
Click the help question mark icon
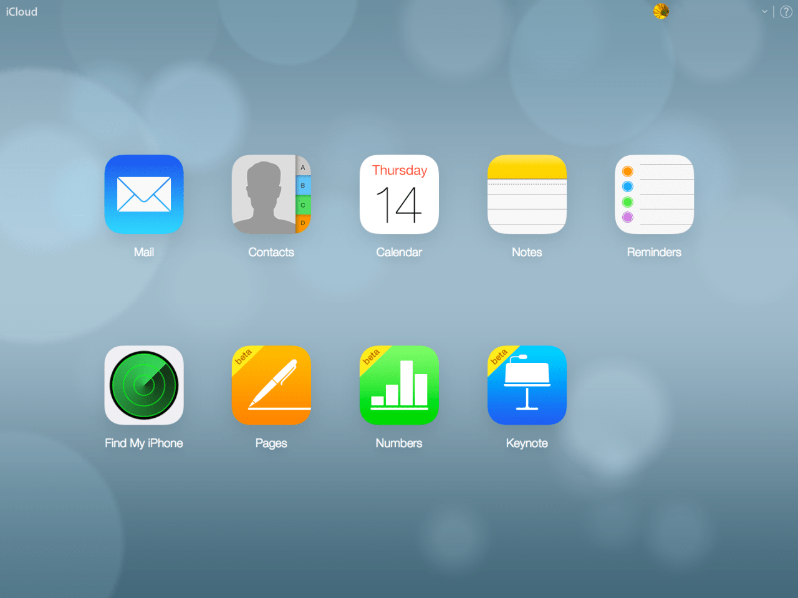pyautogui.click(x=786, y=12)
